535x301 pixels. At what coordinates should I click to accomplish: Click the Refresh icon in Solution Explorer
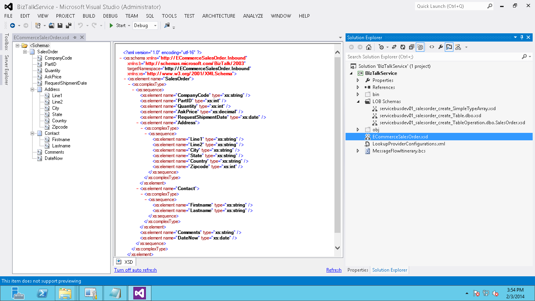tap(403, 47)
